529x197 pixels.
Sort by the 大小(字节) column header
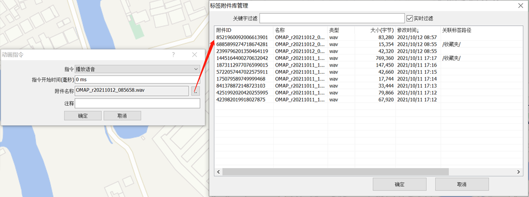[375, 30]
